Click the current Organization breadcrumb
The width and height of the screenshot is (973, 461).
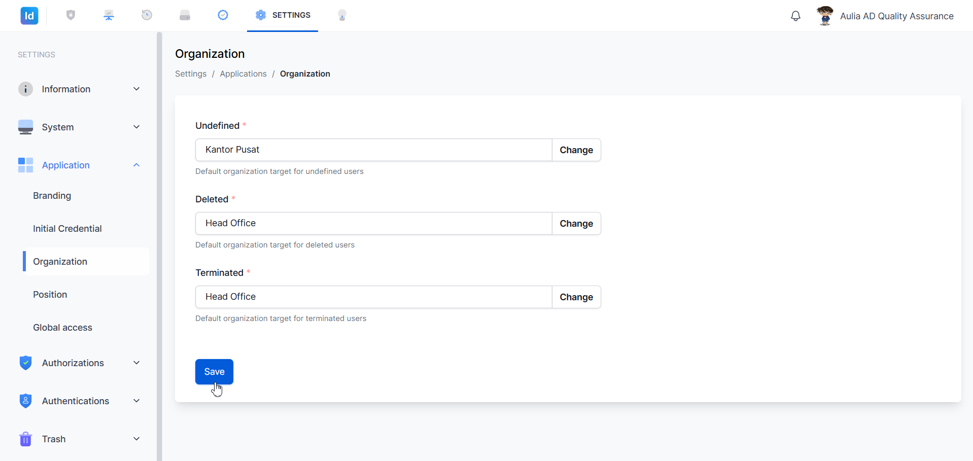point(305,74)
